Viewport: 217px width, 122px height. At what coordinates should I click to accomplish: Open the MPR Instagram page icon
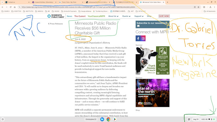143,38
